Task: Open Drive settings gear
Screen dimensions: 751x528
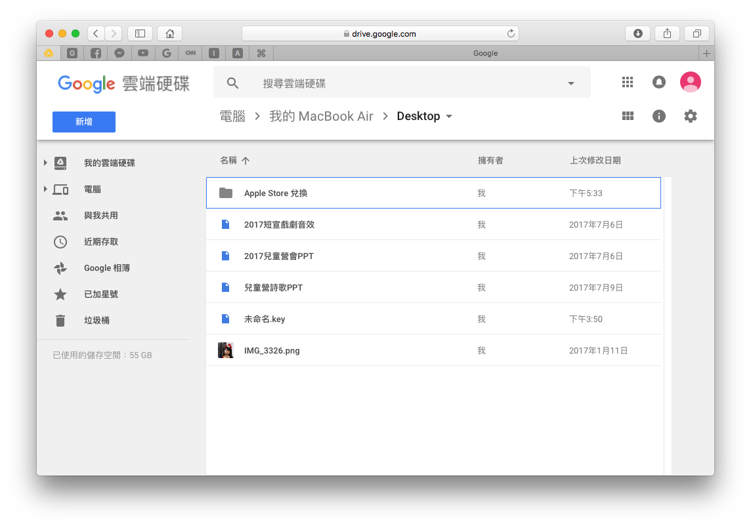Action: (690, 116)
